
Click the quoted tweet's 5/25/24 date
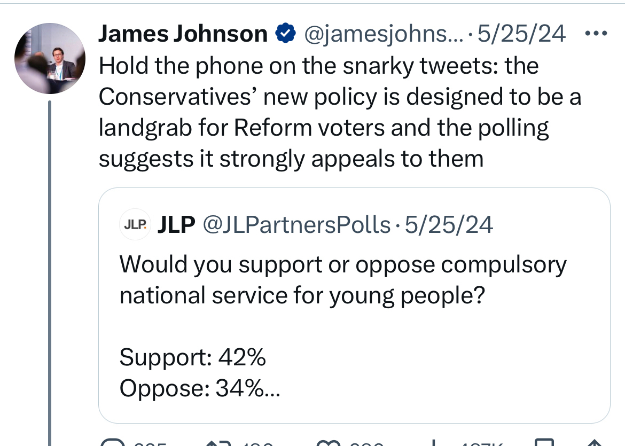pos(449,225)
